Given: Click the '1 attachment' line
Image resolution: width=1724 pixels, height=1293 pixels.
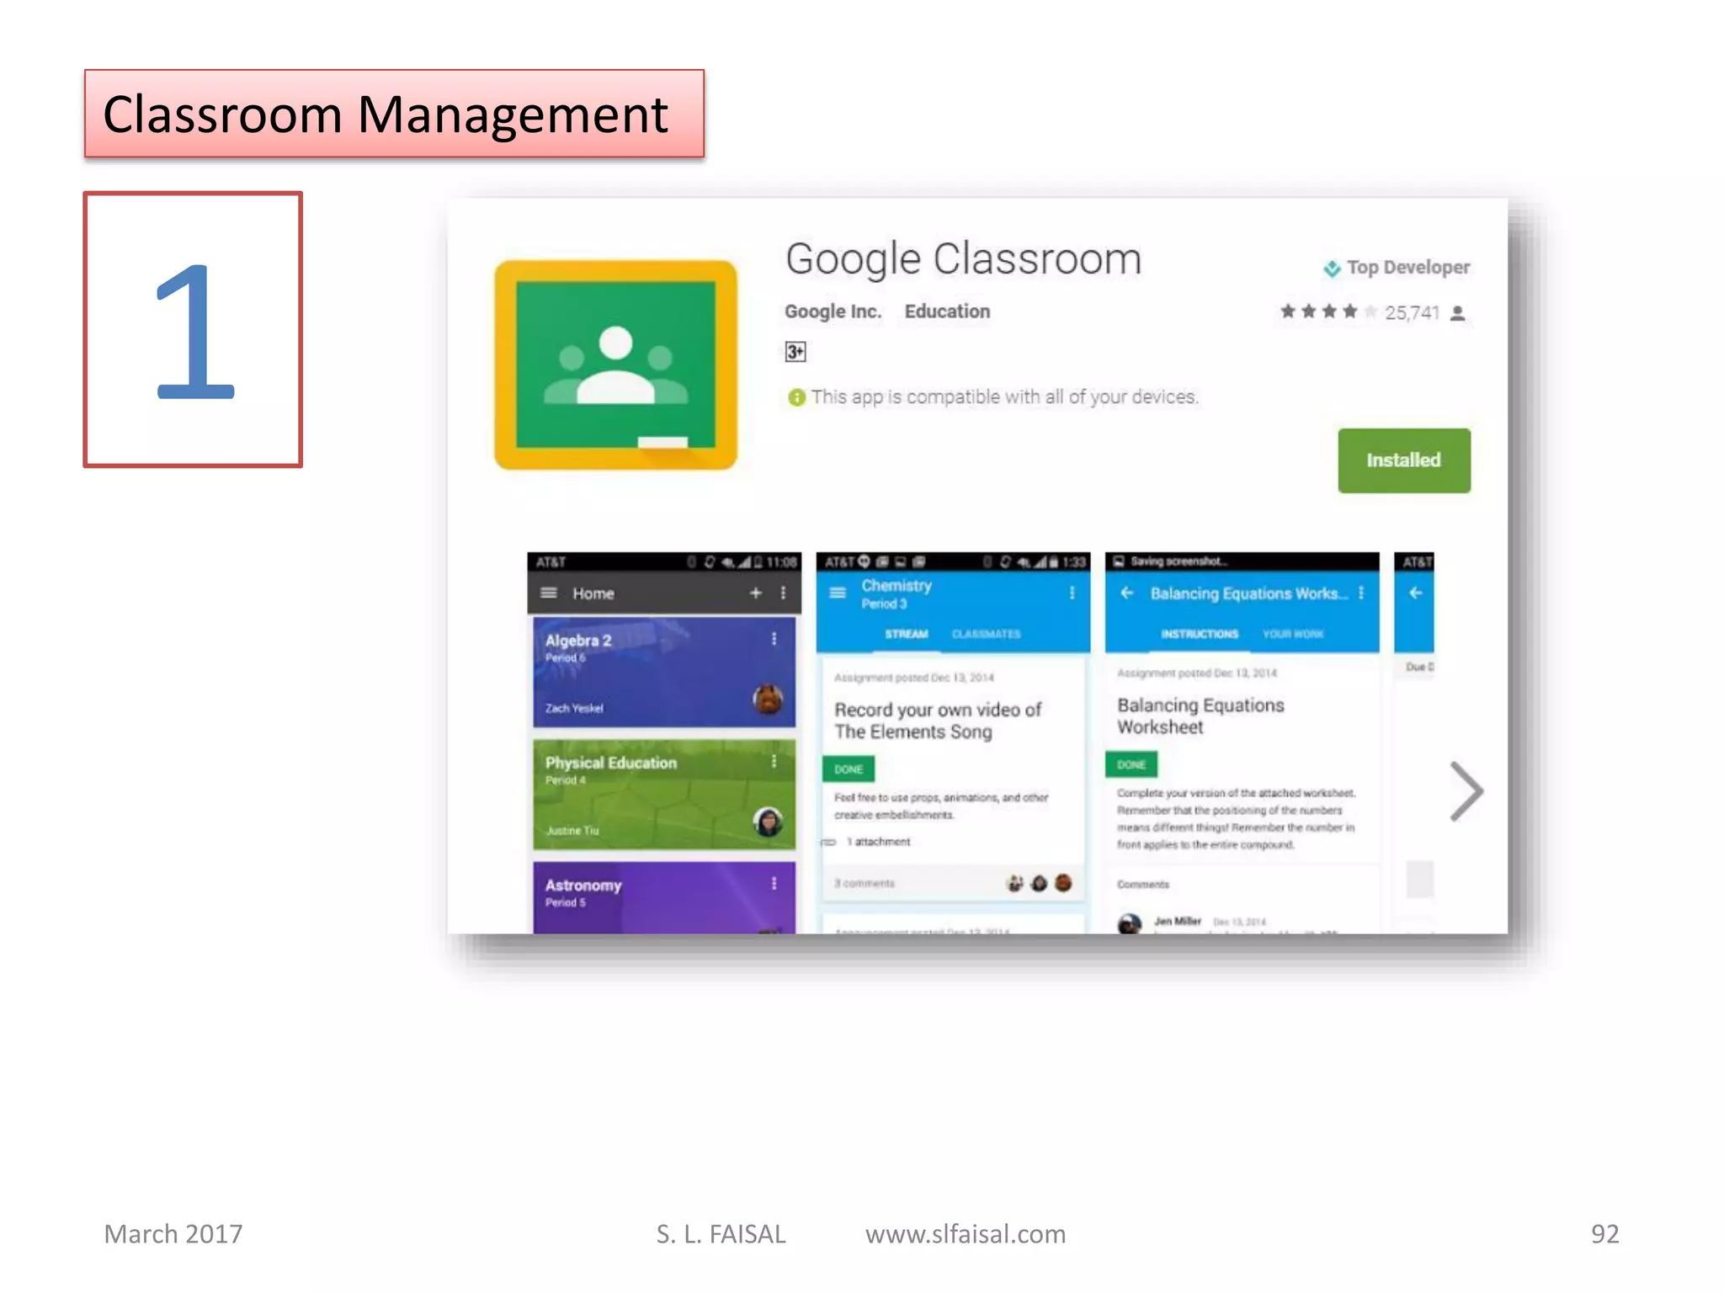Looking at the screenshot, I should pos(867,842).
